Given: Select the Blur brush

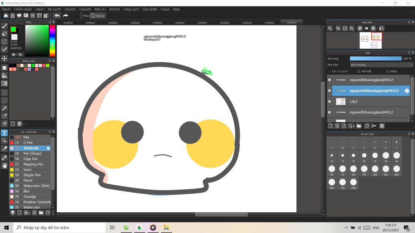Looking at the screenshot, I should click(30, 191).
